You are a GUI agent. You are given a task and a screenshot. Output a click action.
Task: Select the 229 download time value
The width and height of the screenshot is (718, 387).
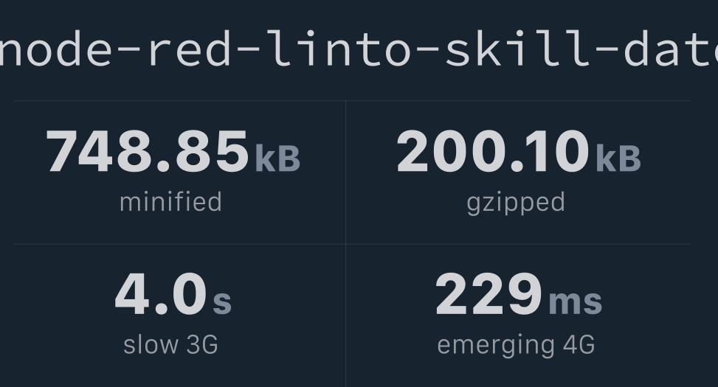(x=489, y=294)
